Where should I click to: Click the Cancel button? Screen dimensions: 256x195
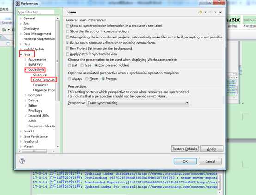[x=210, y=161]
